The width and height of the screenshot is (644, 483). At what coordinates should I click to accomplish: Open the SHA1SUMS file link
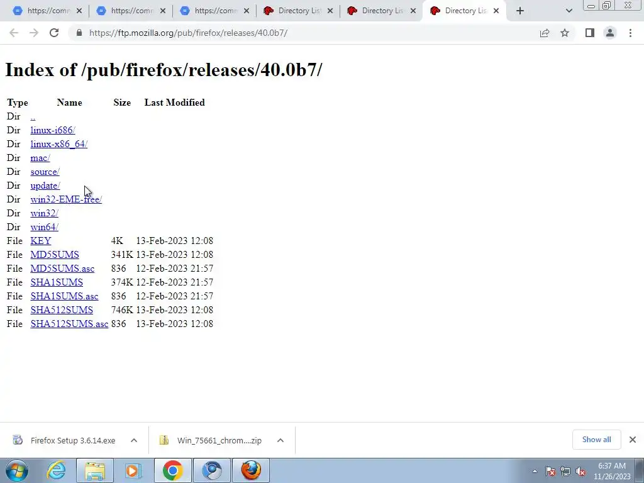(57, 282)
